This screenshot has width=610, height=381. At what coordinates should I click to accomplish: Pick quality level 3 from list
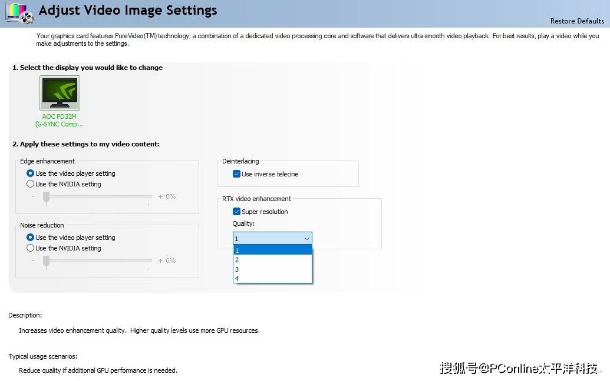(272, 269)
